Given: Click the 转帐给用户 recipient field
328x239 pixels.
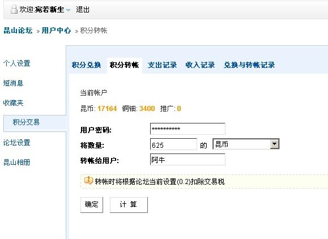Looking at the screenshot, I should coord(188,159).
